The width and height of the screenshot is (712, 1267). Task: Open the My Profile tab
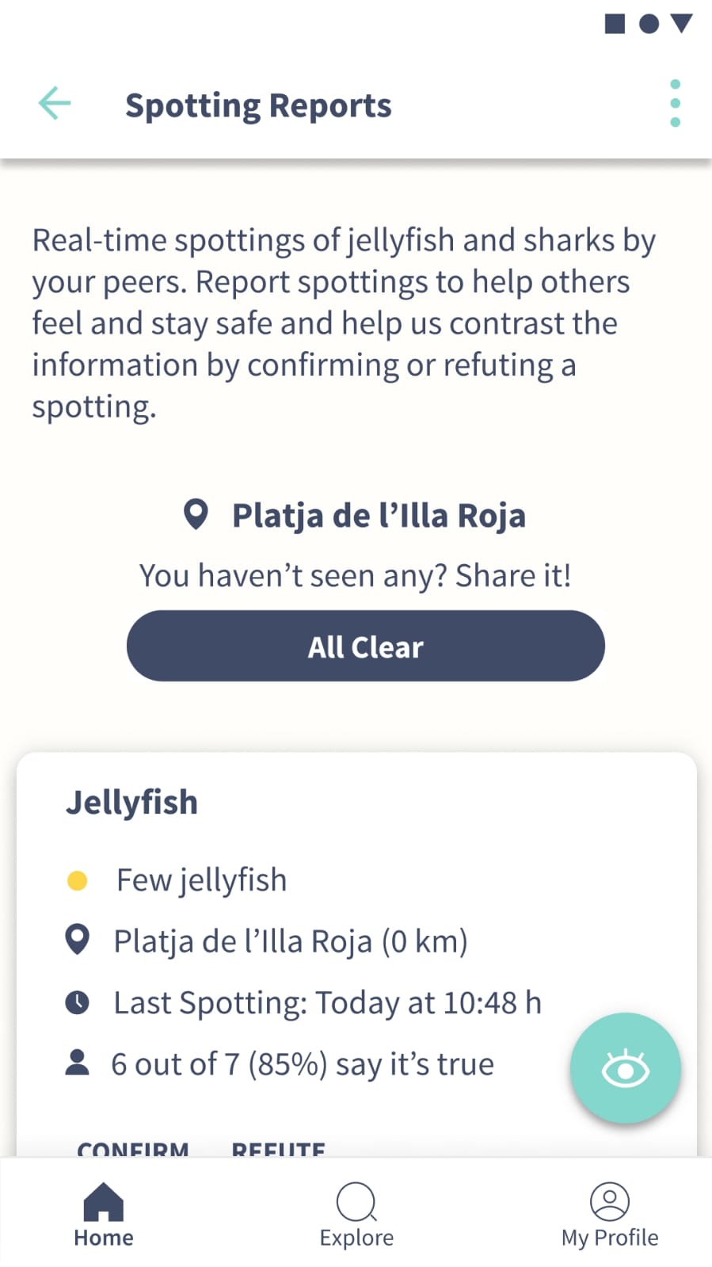[610, 1215]
